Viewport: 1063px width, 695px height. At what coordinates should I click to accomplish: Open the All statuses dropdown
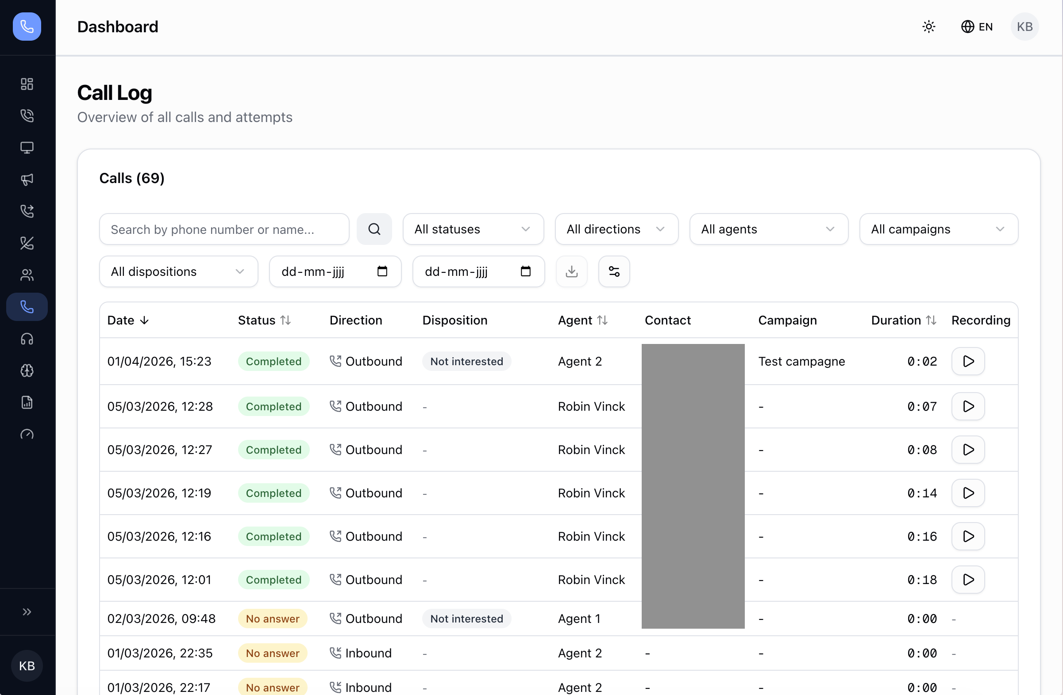coord(473,229)
